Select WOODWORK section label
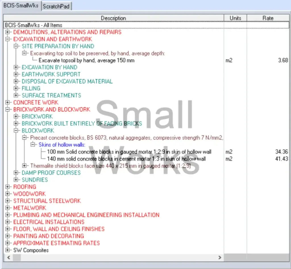This screenshot has width=291, height=269. (x=29, y=194)
